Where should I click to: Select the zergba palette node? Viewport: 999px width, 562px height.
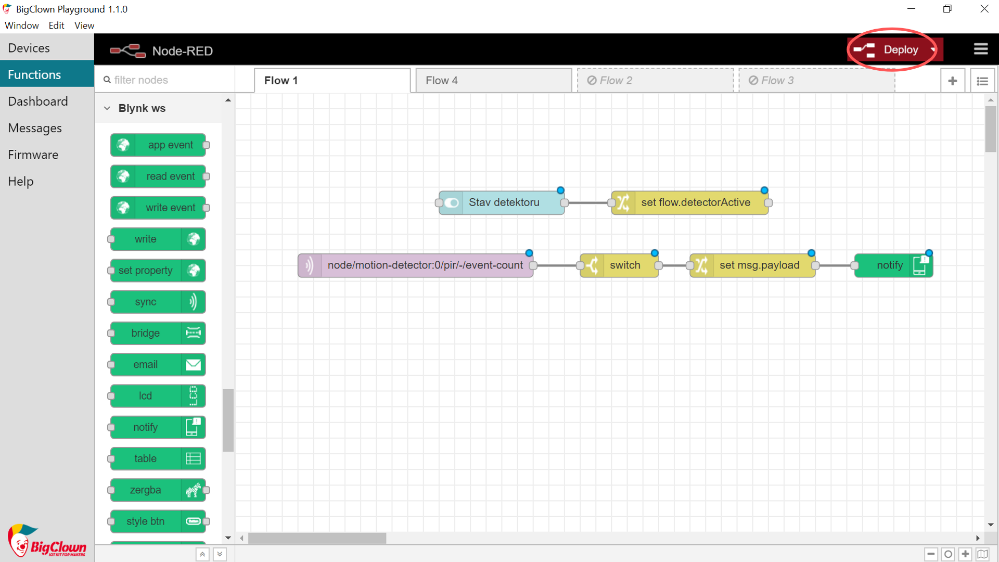pyautogui.click(x=158, y=490)
